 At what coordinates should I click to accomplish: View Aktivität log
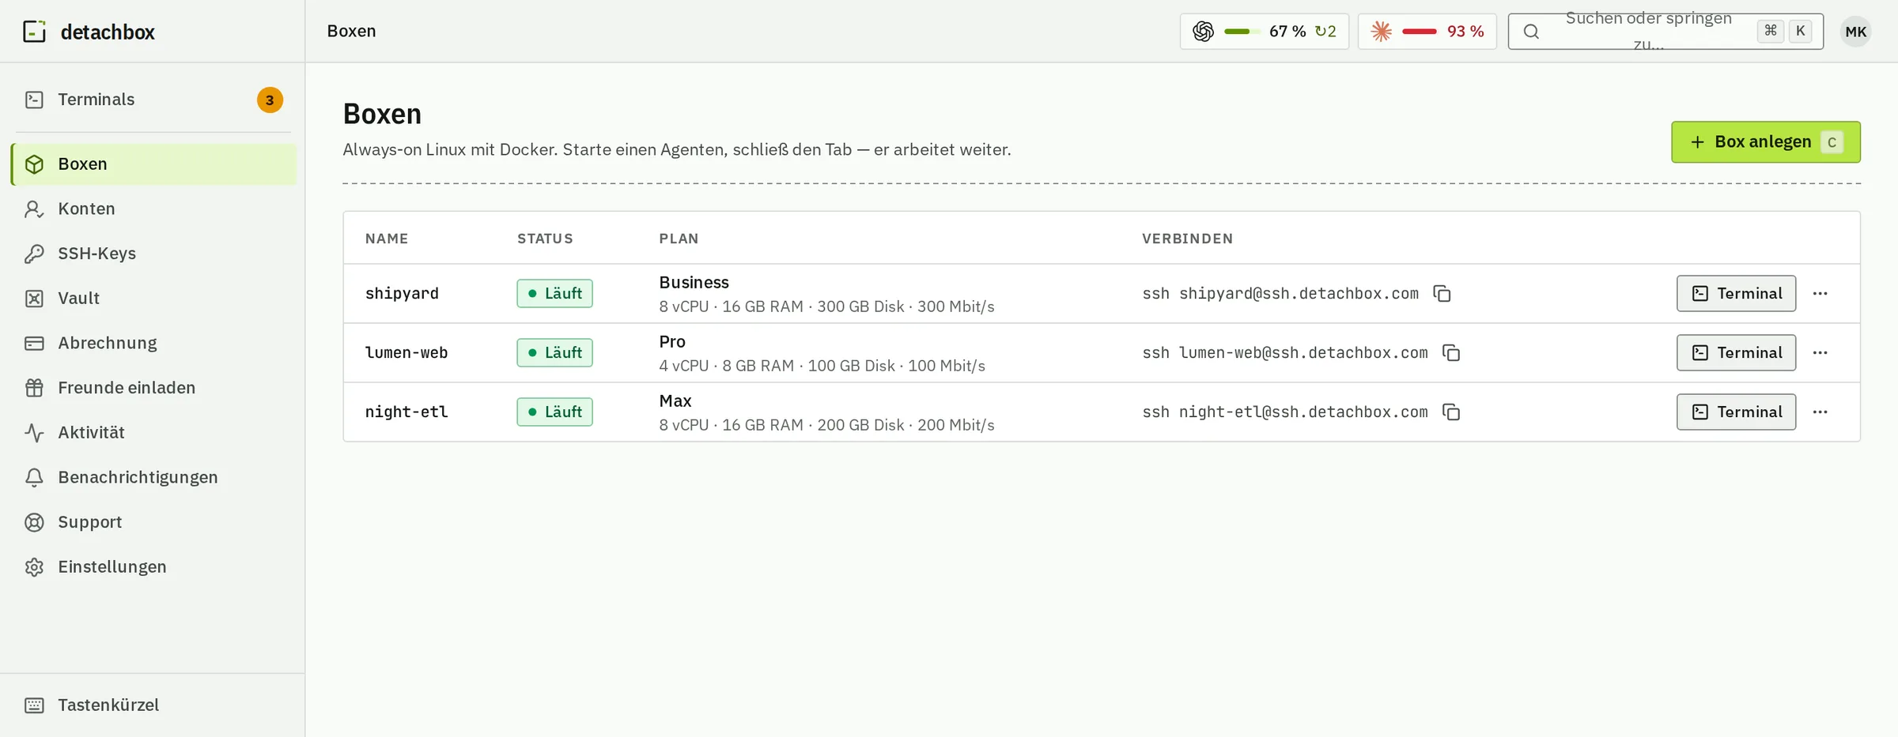click(153, 433)
